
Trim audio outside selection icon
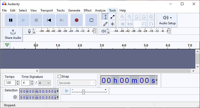click(122, 24)
